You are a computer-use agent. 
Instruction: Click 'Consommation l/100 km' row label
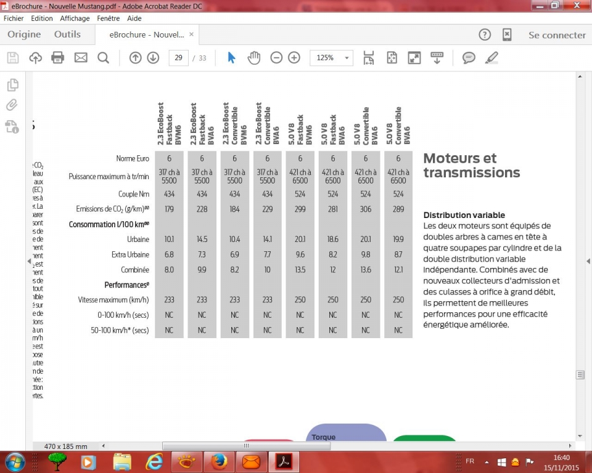pyautogui.click(x=109, y=224)
